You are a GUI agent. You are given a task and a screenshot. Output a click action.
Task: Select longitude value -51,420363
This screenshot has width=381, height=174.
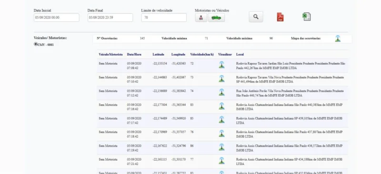point(178,63)
